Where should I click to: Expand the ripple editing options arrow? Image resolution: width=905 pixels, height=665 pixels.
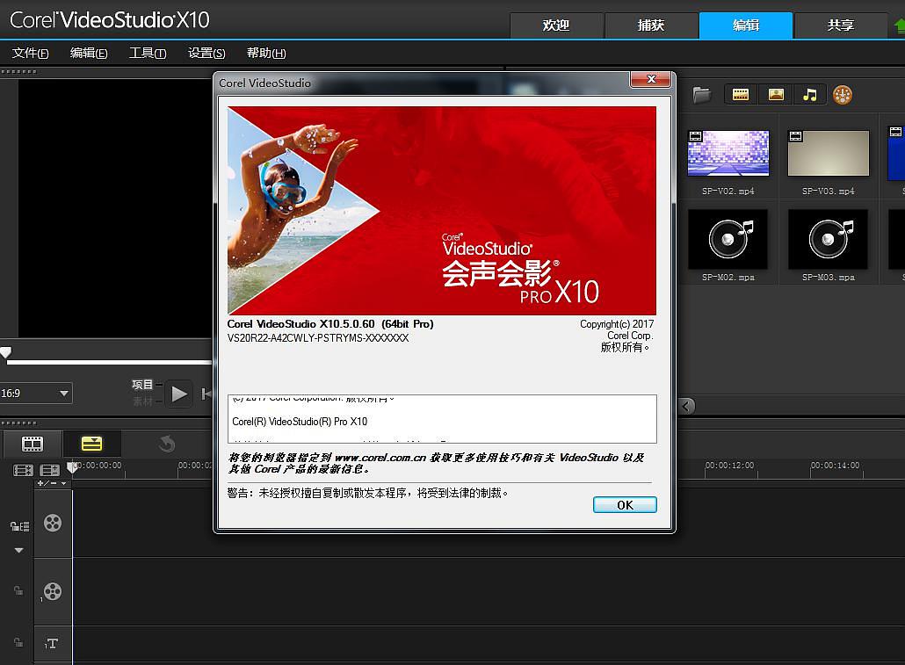point(18,550)
